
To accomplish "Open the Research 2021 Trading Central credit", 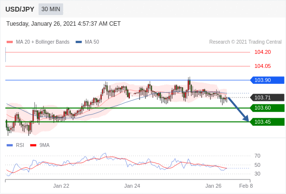I will tap(245, 42).
